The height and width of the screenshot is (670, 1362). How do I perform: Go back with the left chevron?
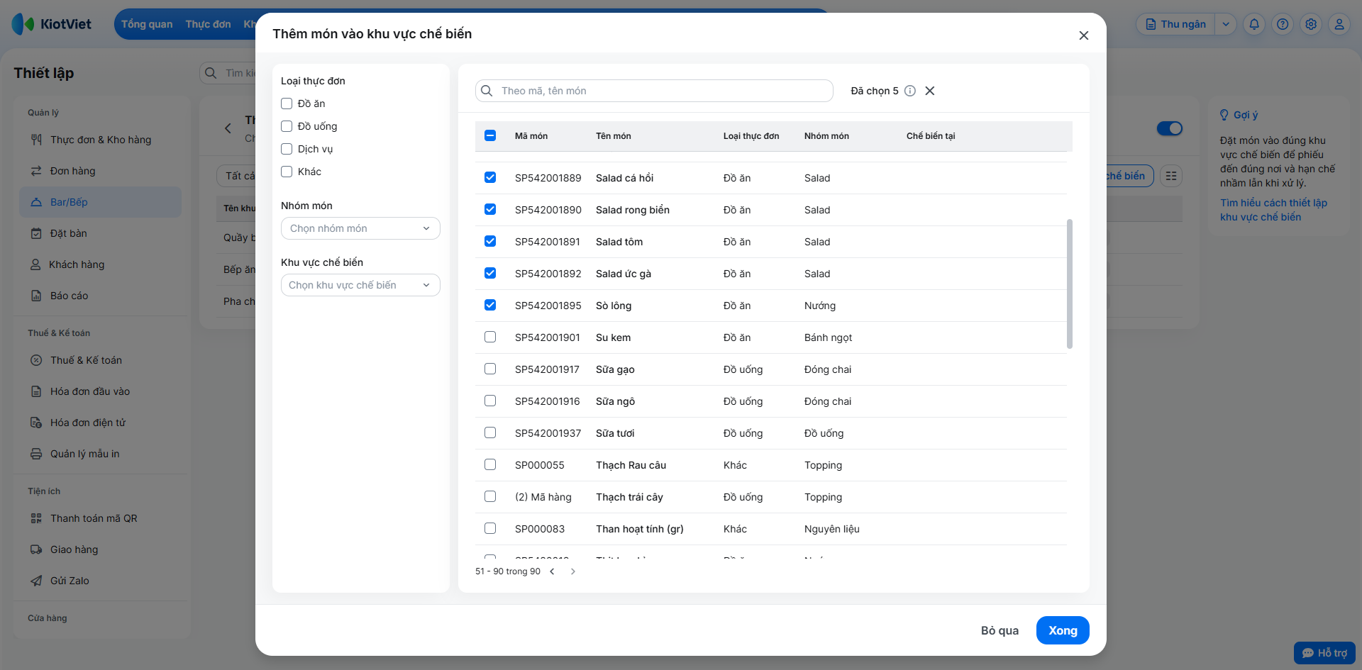click(228, 128)
